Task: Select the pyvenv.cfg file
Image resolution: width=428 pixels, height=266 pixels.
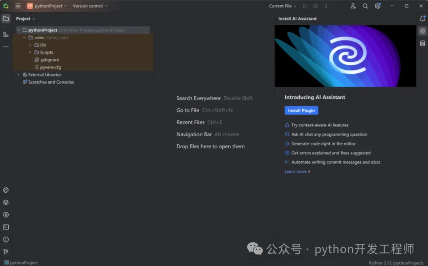Action: pyautogui.click(x=48, y=67)
